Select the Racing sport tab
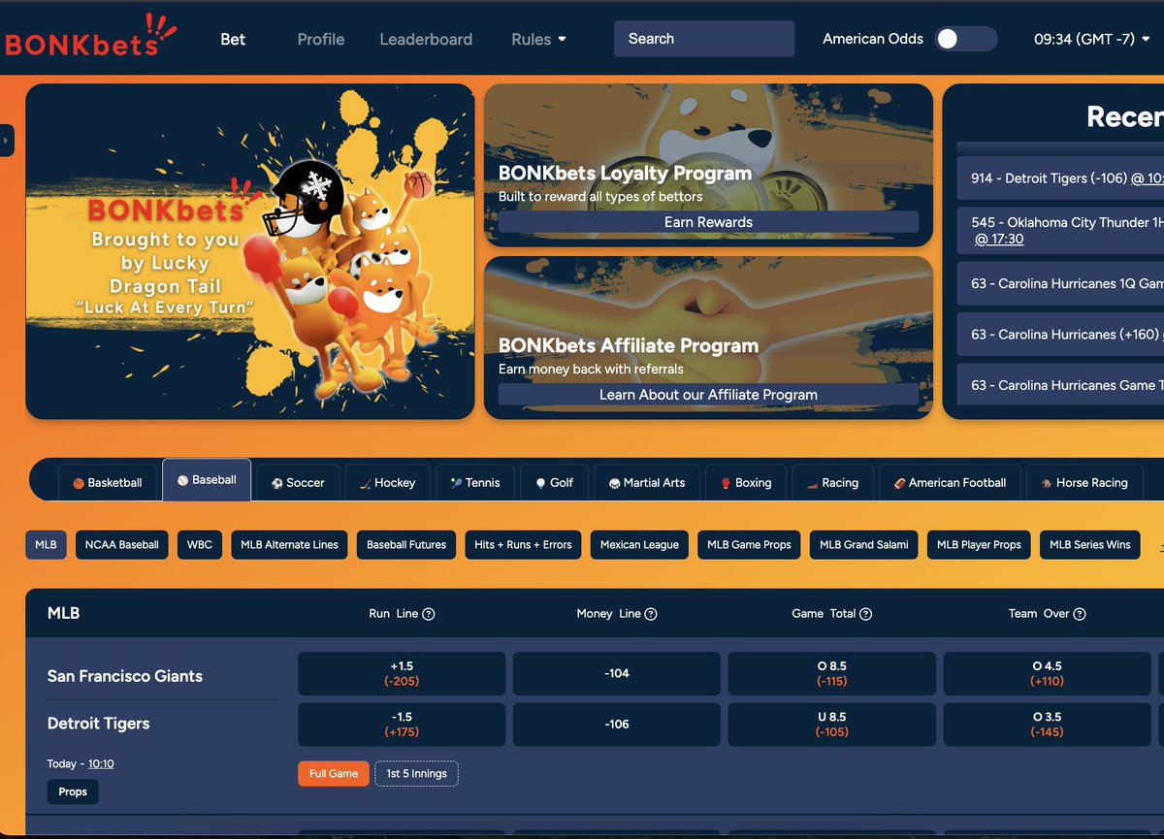Image resolution: width=1164 pixels, height=839 pixels. pos(832,482)
